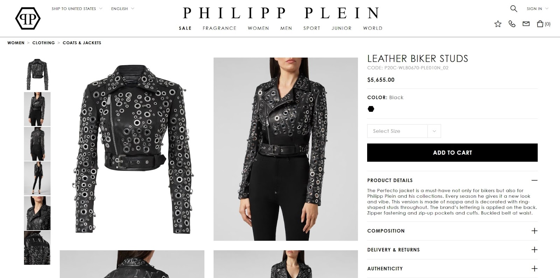Expand the Delivery & Returns section
This screenshot has height=278, width=560.
534,250
